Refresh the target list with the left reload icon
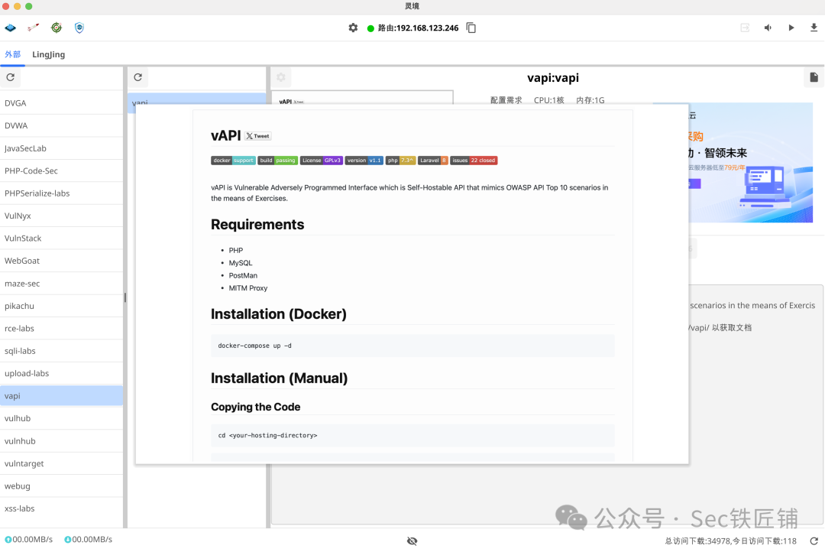The width and height of the screenshot is (825, 552). click(x=11, y=77)
